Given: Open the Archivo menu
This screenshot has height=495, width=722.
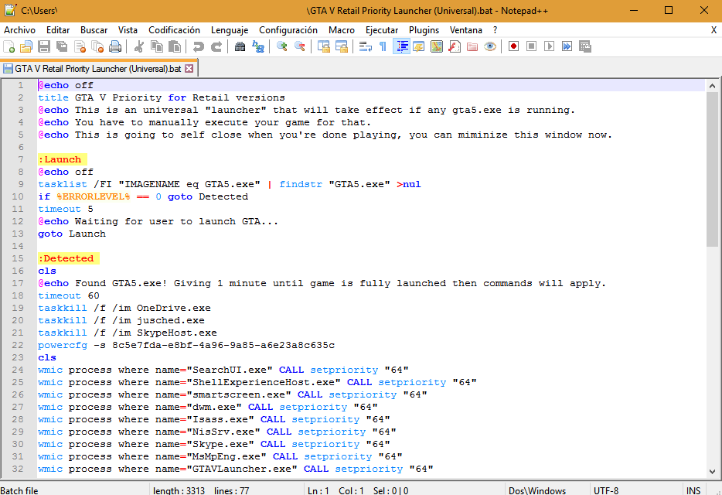Looking at the screenshot, I should point(20,30).
